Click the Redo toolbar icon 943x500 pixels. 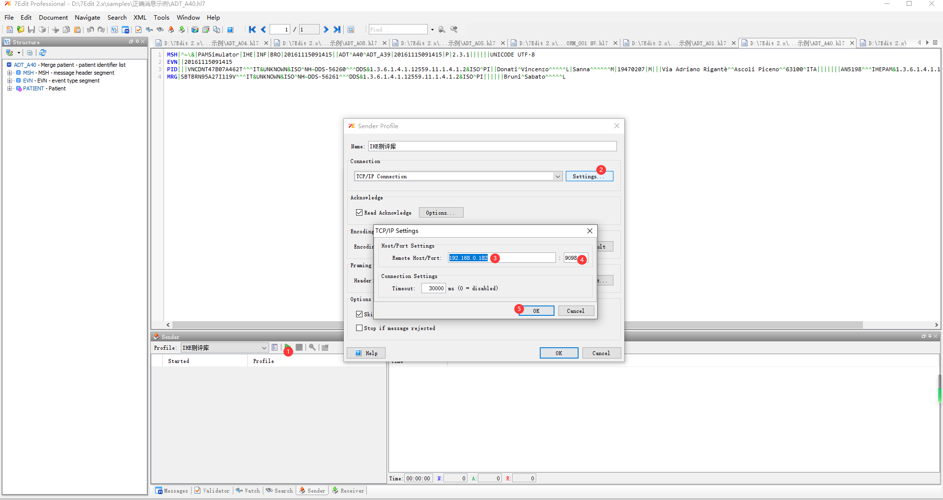click(x=101, y=29)
